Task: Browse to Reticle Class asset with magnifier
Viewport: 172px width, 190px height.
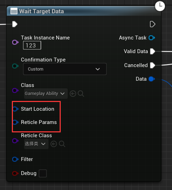Action: click(62, 144)
